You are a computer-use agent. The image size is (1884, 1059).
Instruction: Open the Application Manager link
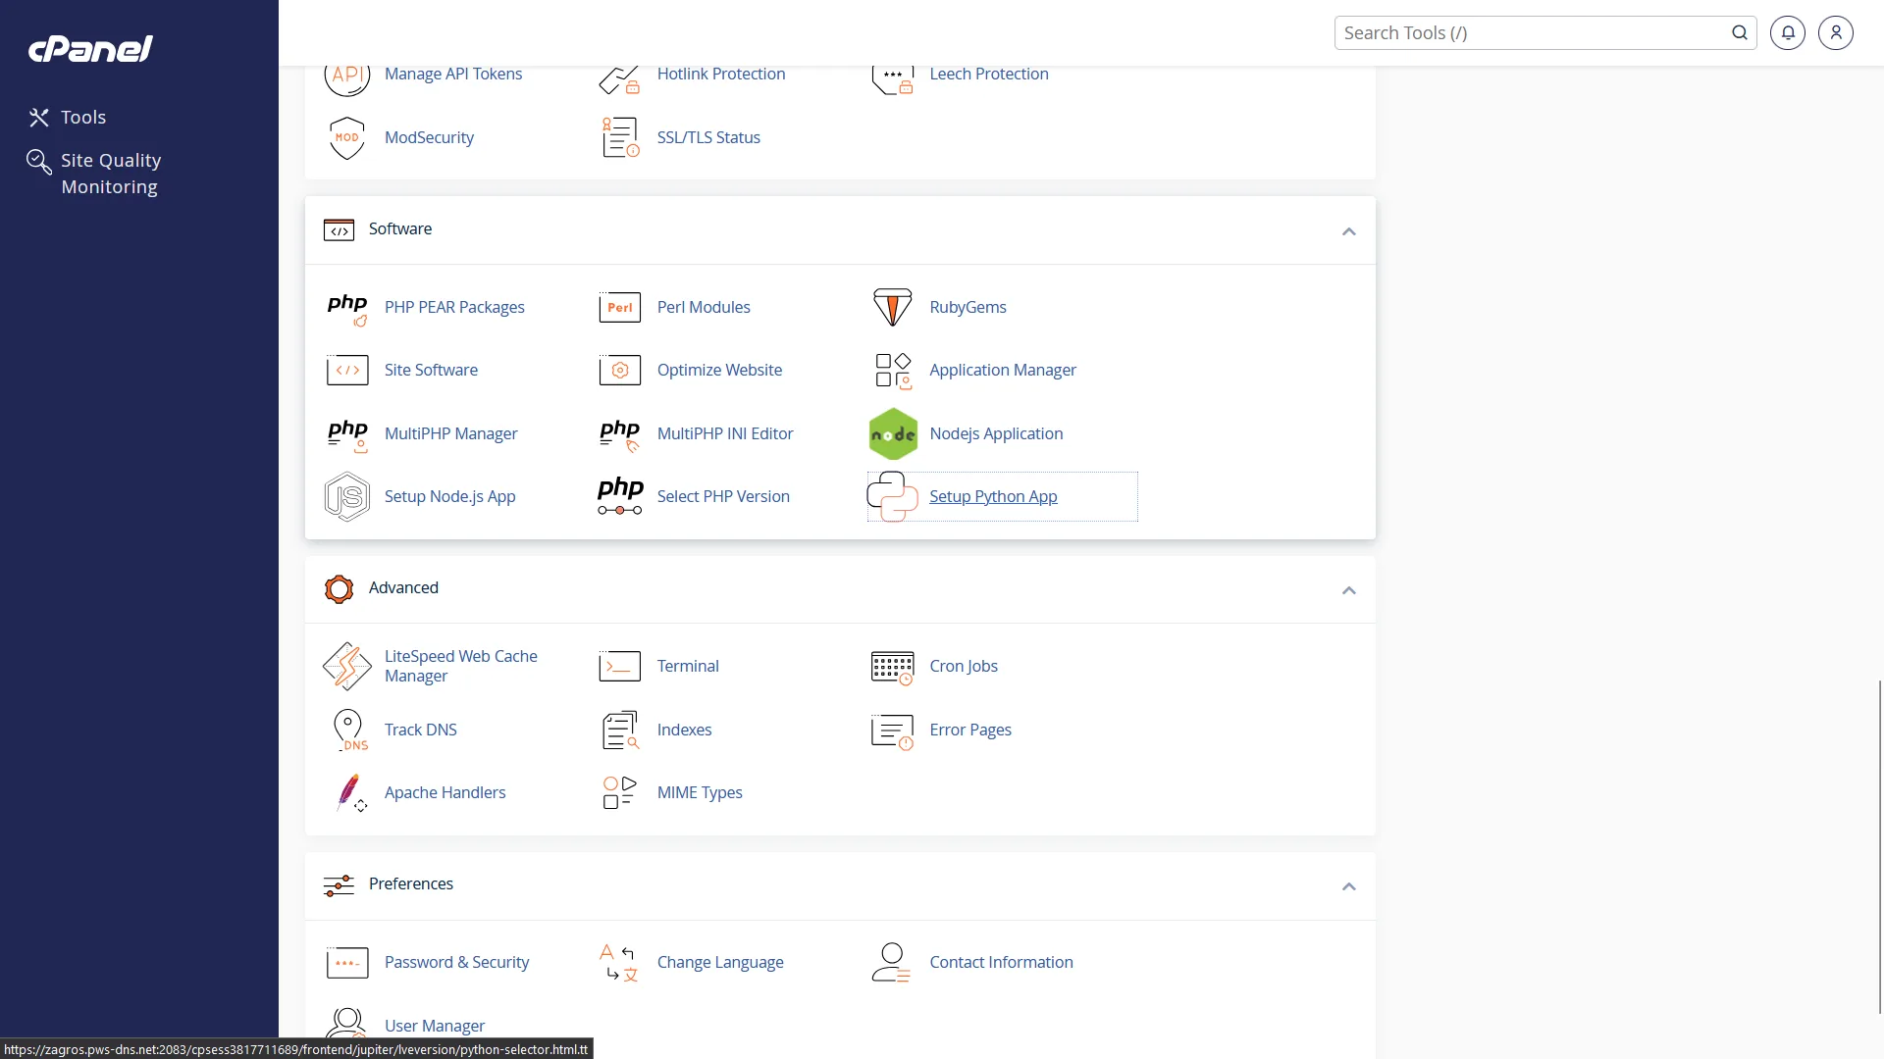1003,370
